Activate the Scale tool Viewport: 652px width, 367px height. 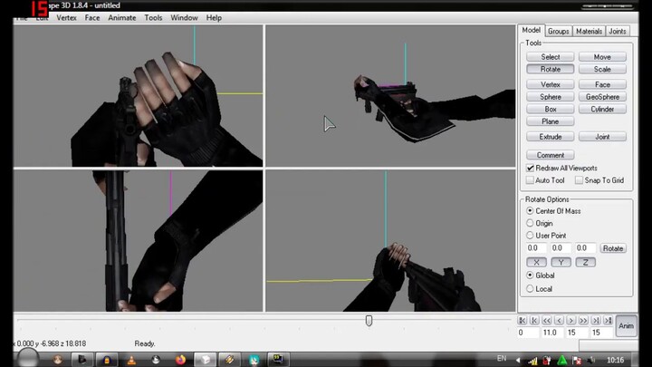tap(602, 69)
